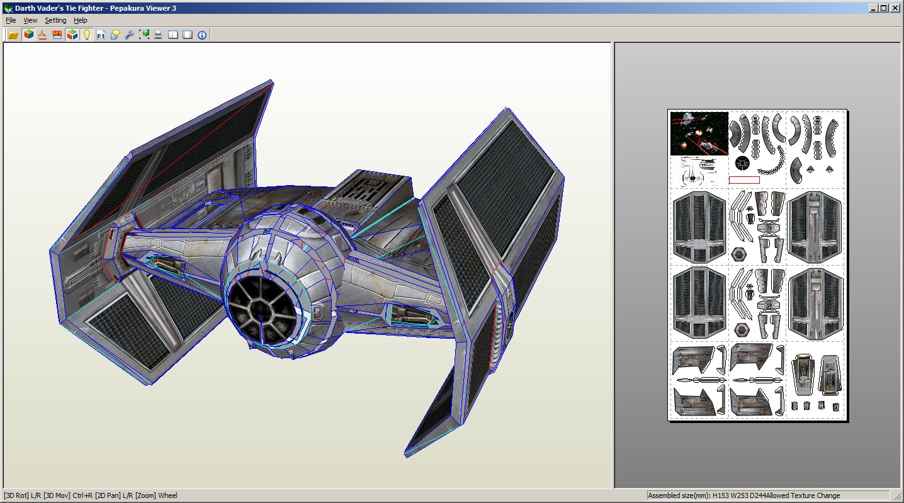Open the Setting menu
This screenshot has height=503, width=904.
pyautogui.click(x=55, y=20)
